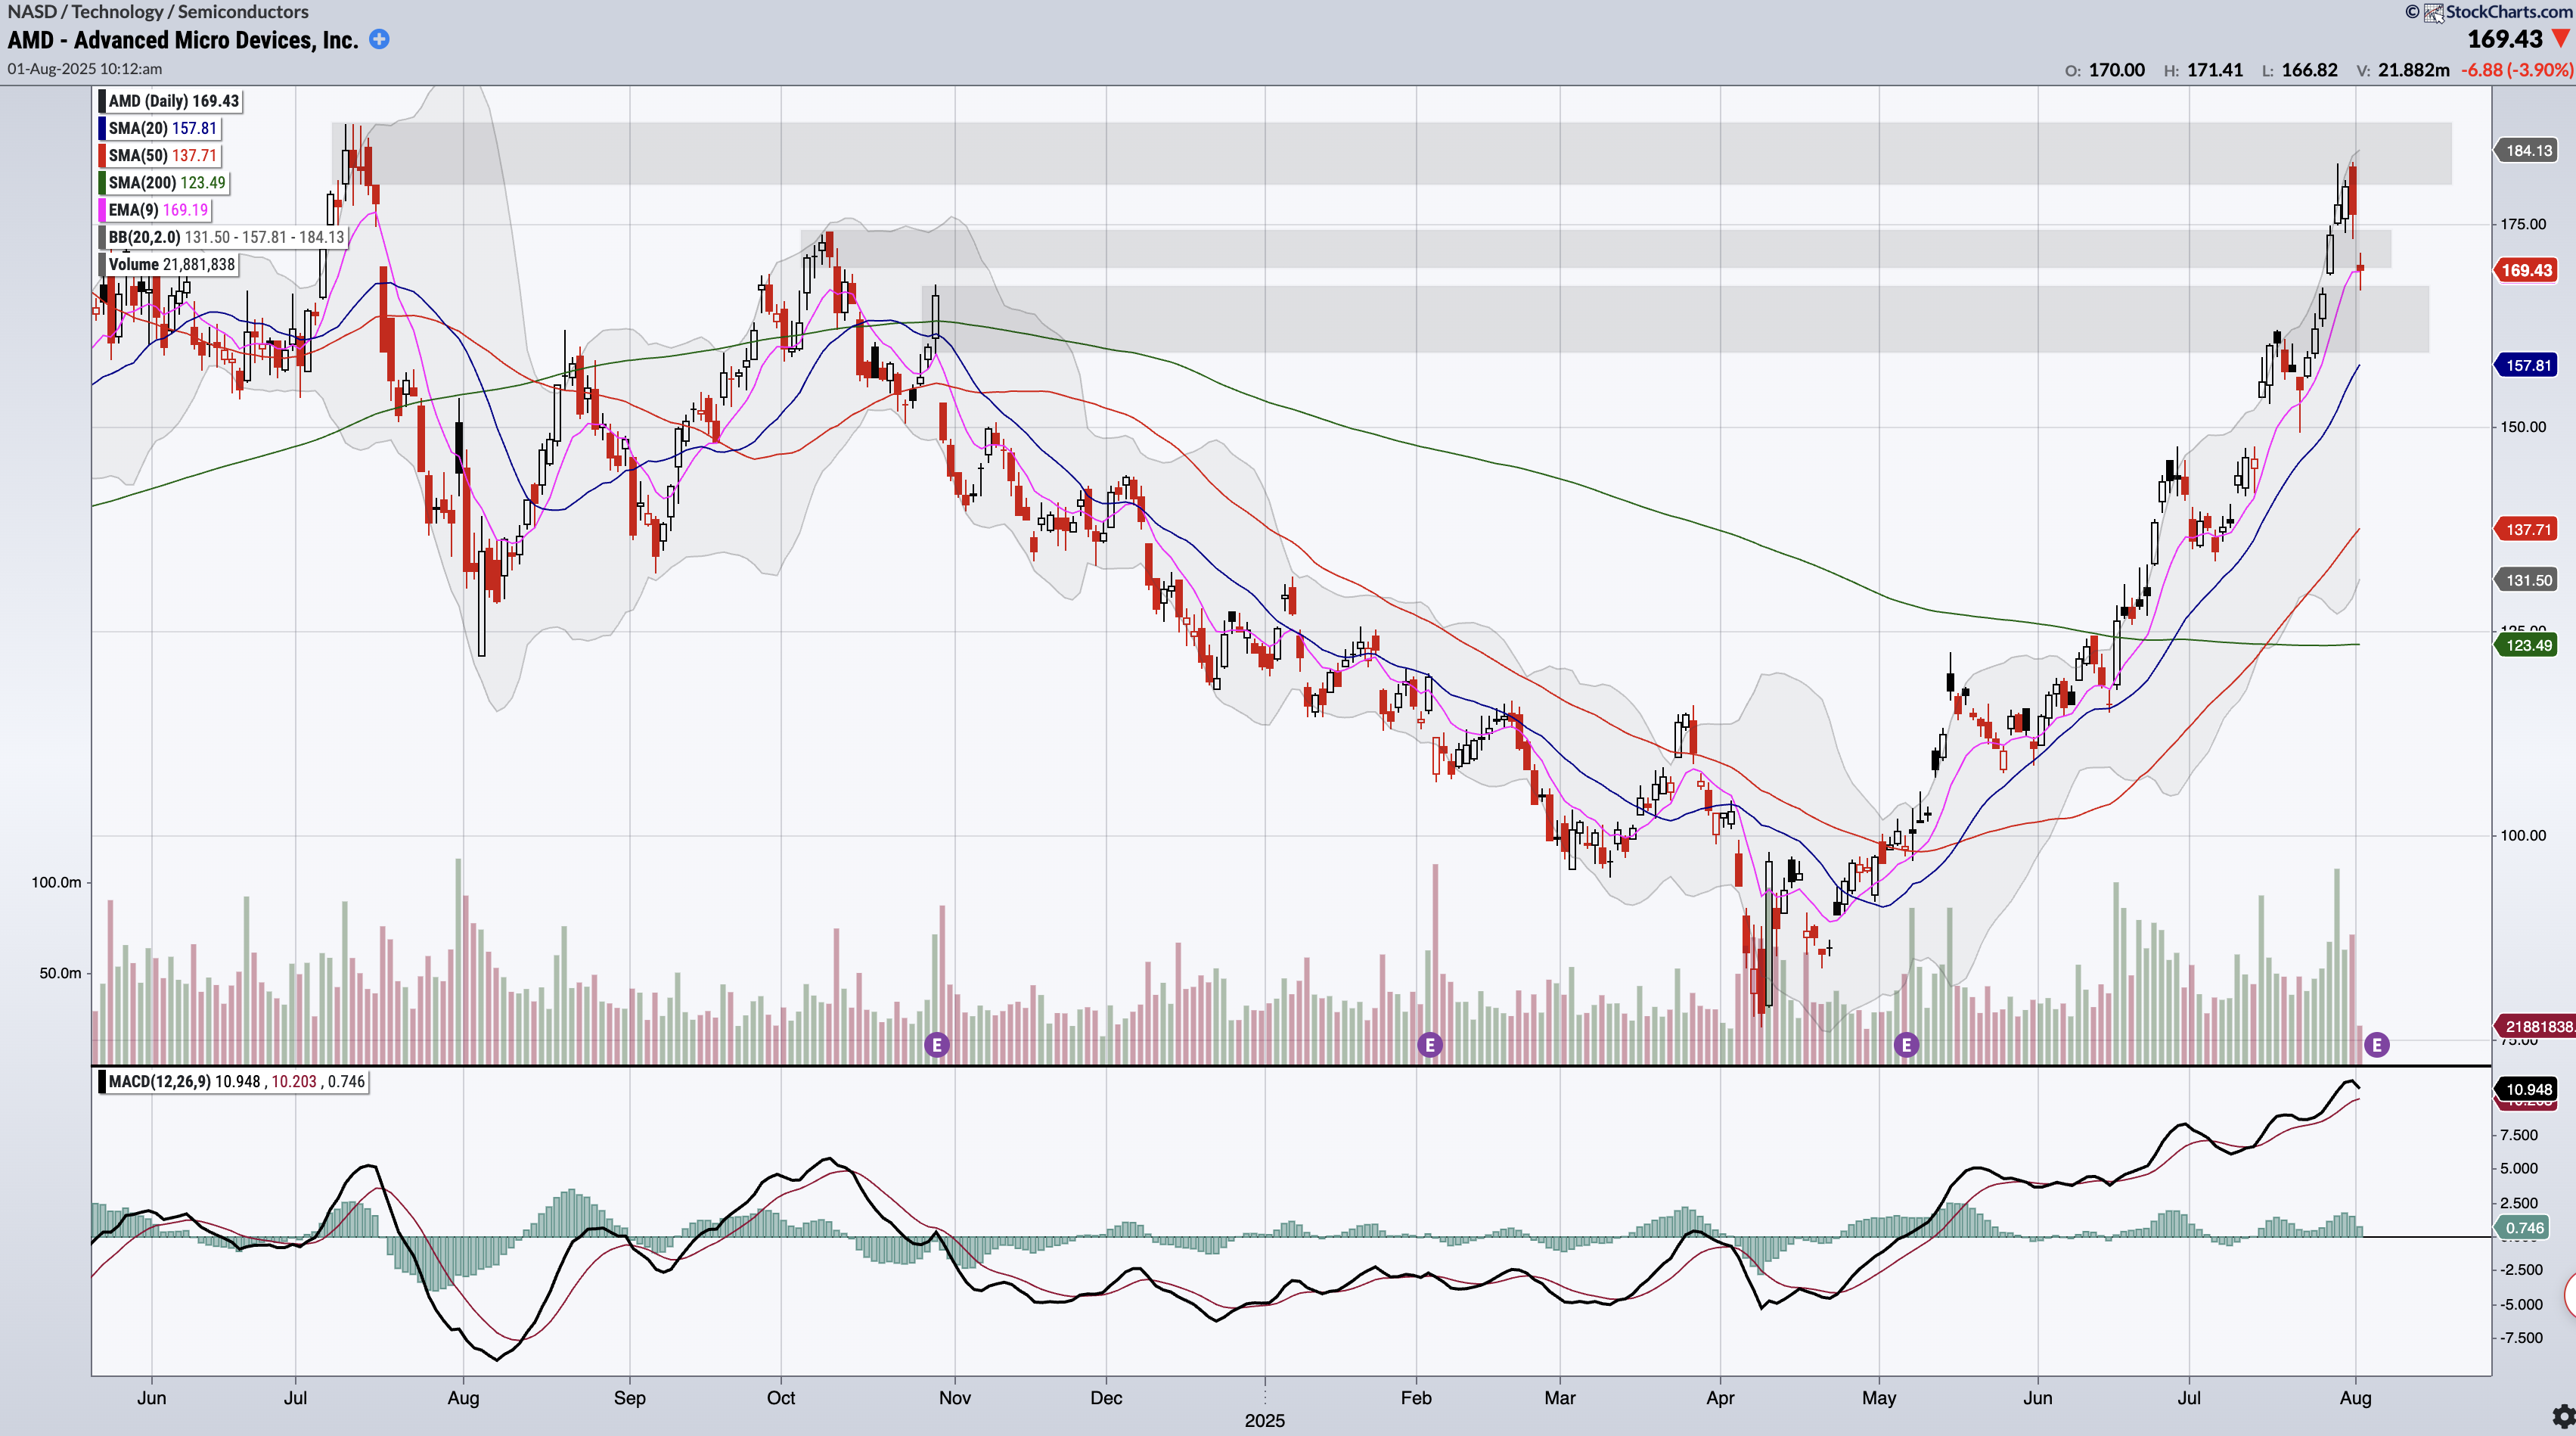Open the StockCharts.com logo link
The height and width of the screenshot is (1436, 2576).
[x=2498, y=12]
